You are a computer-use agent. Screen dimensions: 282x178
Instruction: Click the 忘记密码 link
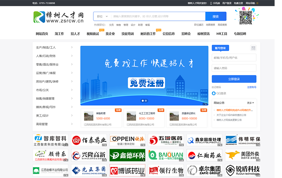click(216, 87)
